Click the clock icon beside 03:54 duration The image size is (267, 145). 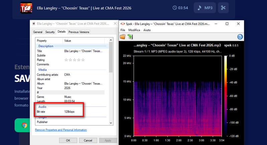coord(174,8)
